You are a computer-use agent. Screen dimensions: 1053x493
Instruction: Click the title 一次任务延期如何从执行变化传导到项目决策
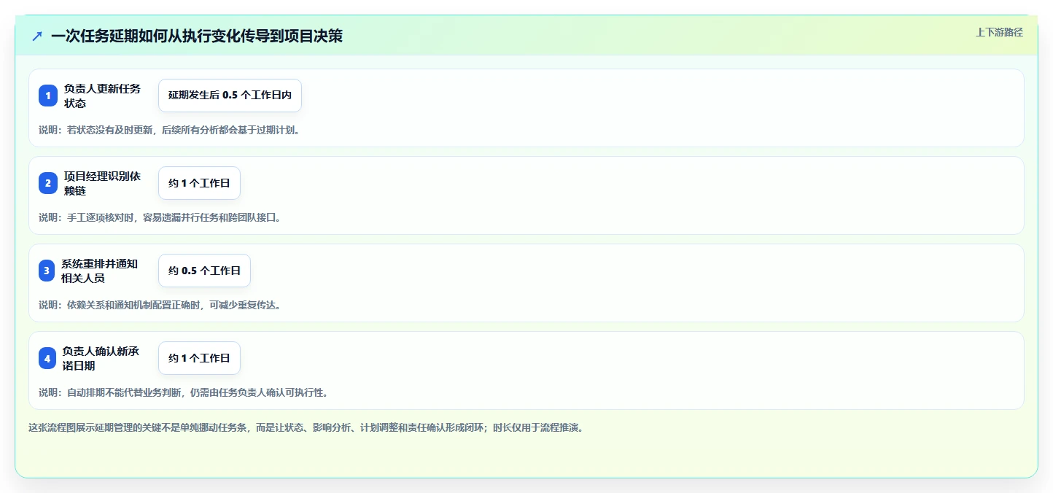click(197, 36)
